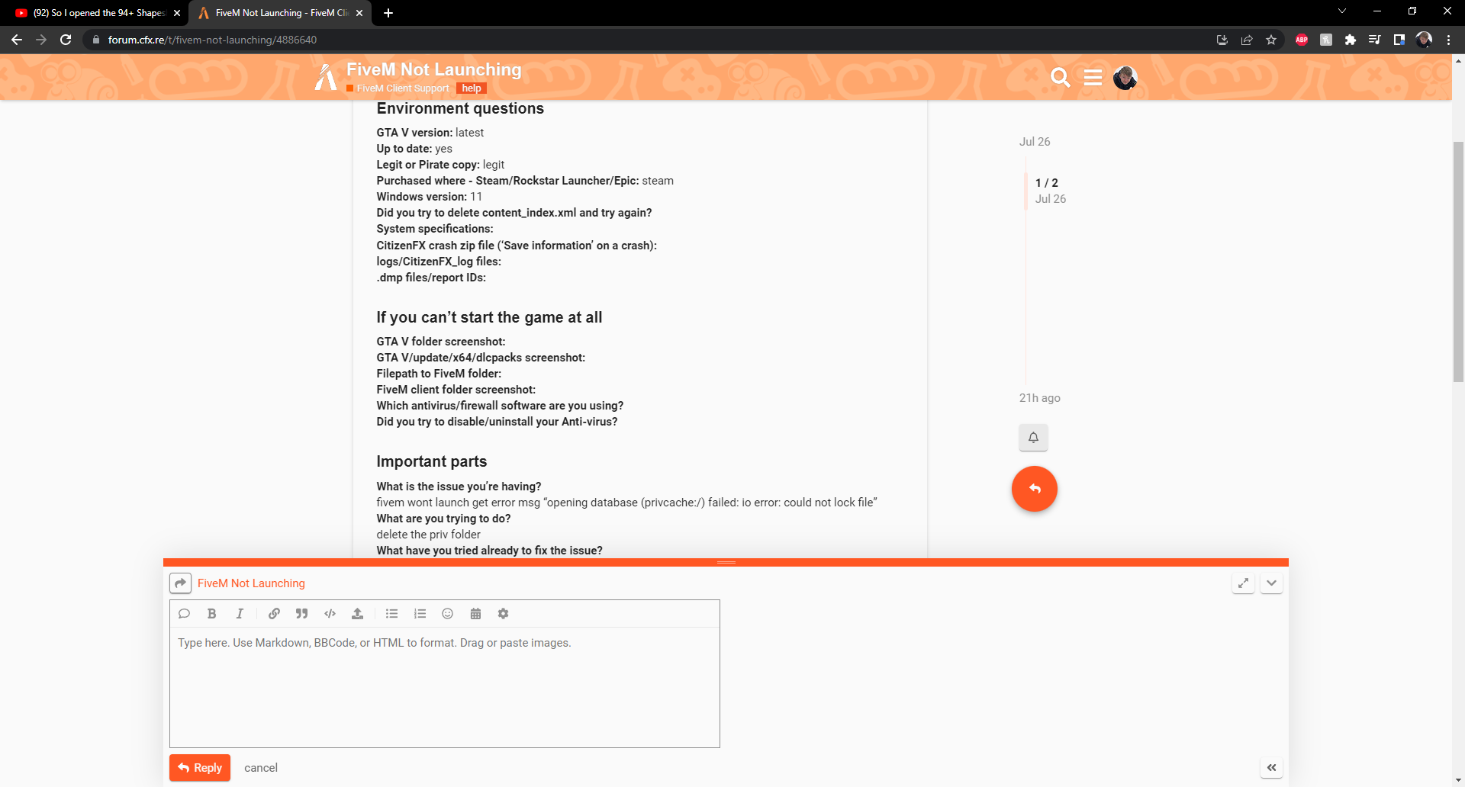Insert a blockquote into the reply

[301, 613]
